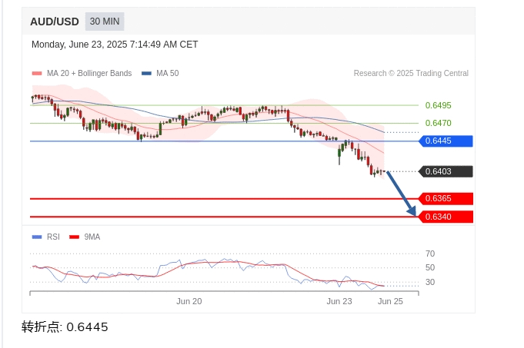Click the Jun 23 date axis label

point(339,301)
